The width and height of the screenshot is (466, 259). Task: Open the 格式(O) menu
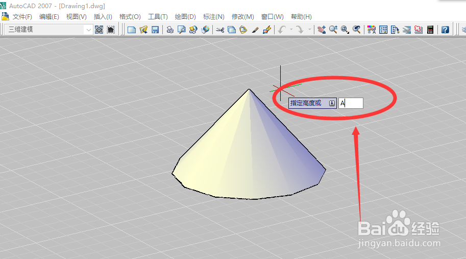[130, 17]
